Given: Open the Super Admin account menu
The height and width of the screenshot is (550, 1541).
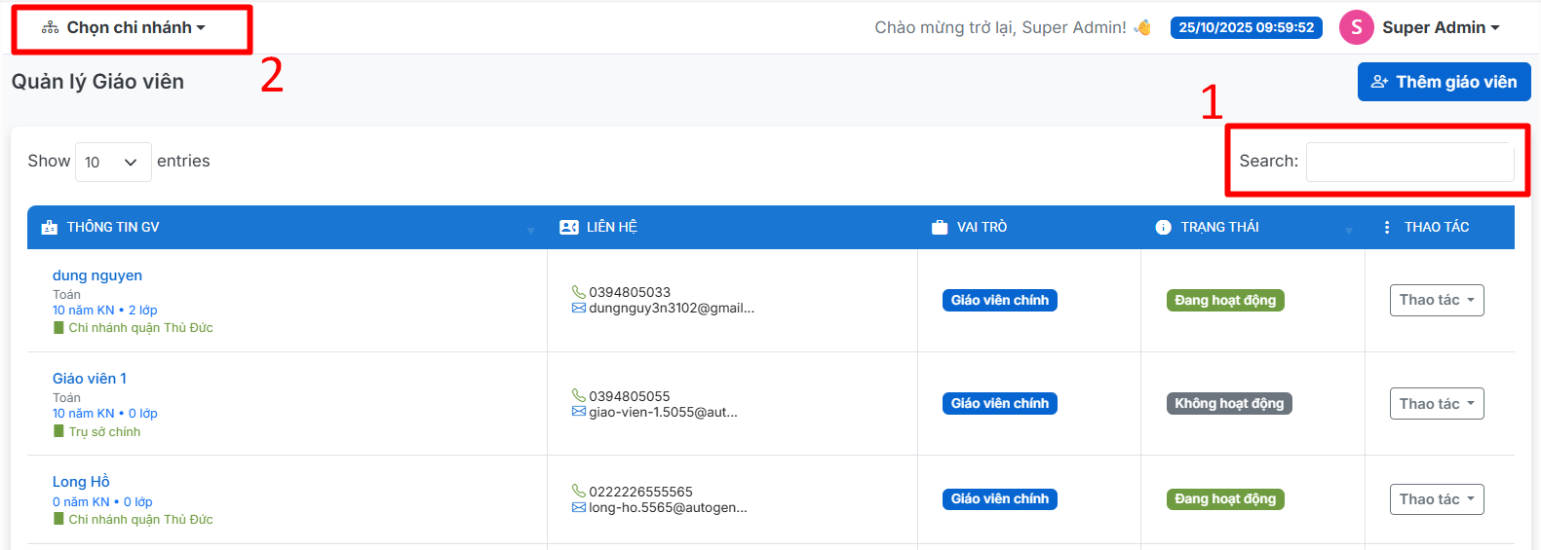Looking at the screenshot, I should pos(1440,27).
